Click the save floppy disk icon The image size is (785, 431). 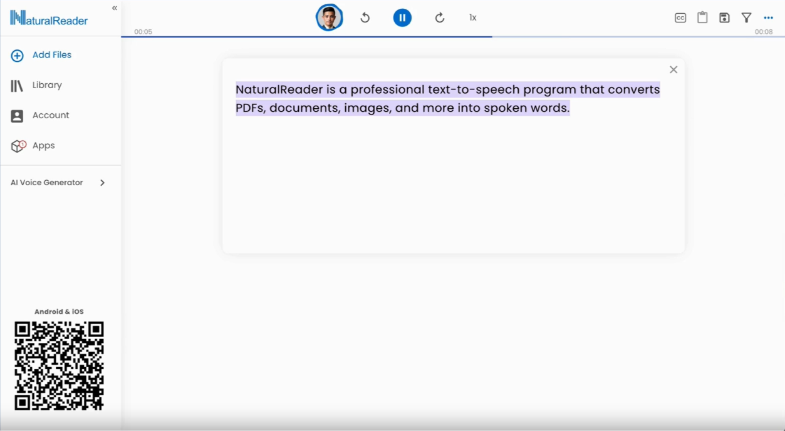click(x=724, y=18)
